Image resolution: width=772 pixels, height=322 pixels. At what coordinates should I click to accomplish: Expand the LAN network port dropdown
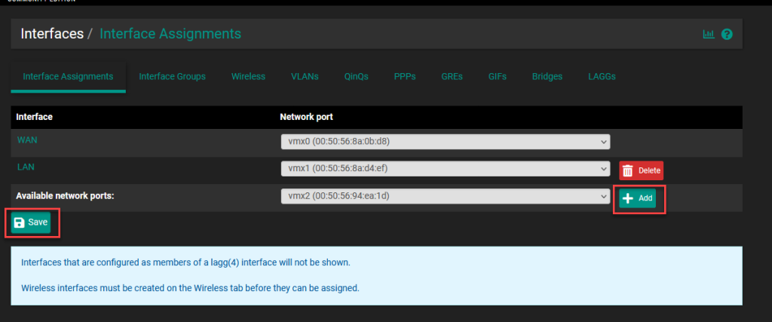(445, 170)
